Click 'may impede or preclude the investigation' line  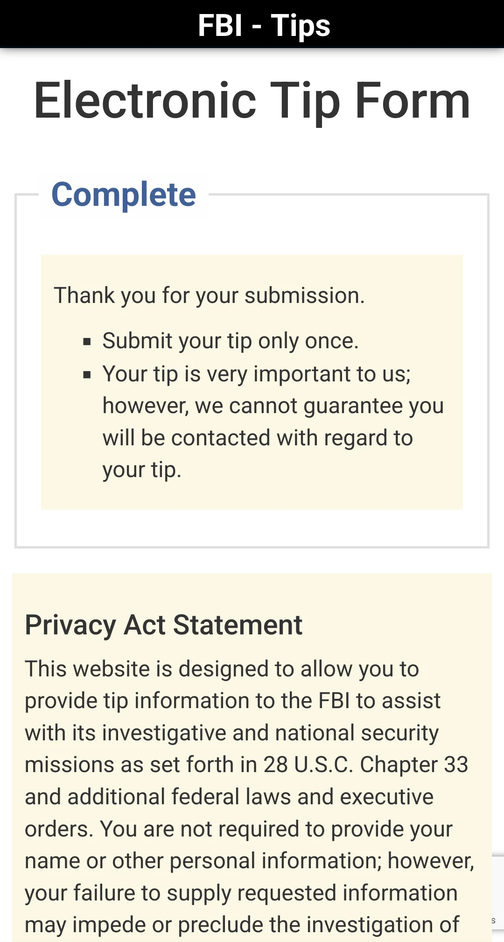pos(242,925)
